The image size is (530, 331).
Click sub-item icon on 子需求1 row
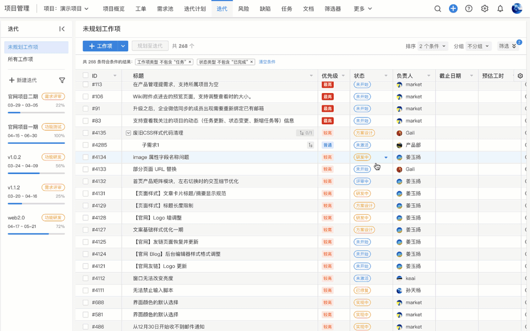(310, 145)
